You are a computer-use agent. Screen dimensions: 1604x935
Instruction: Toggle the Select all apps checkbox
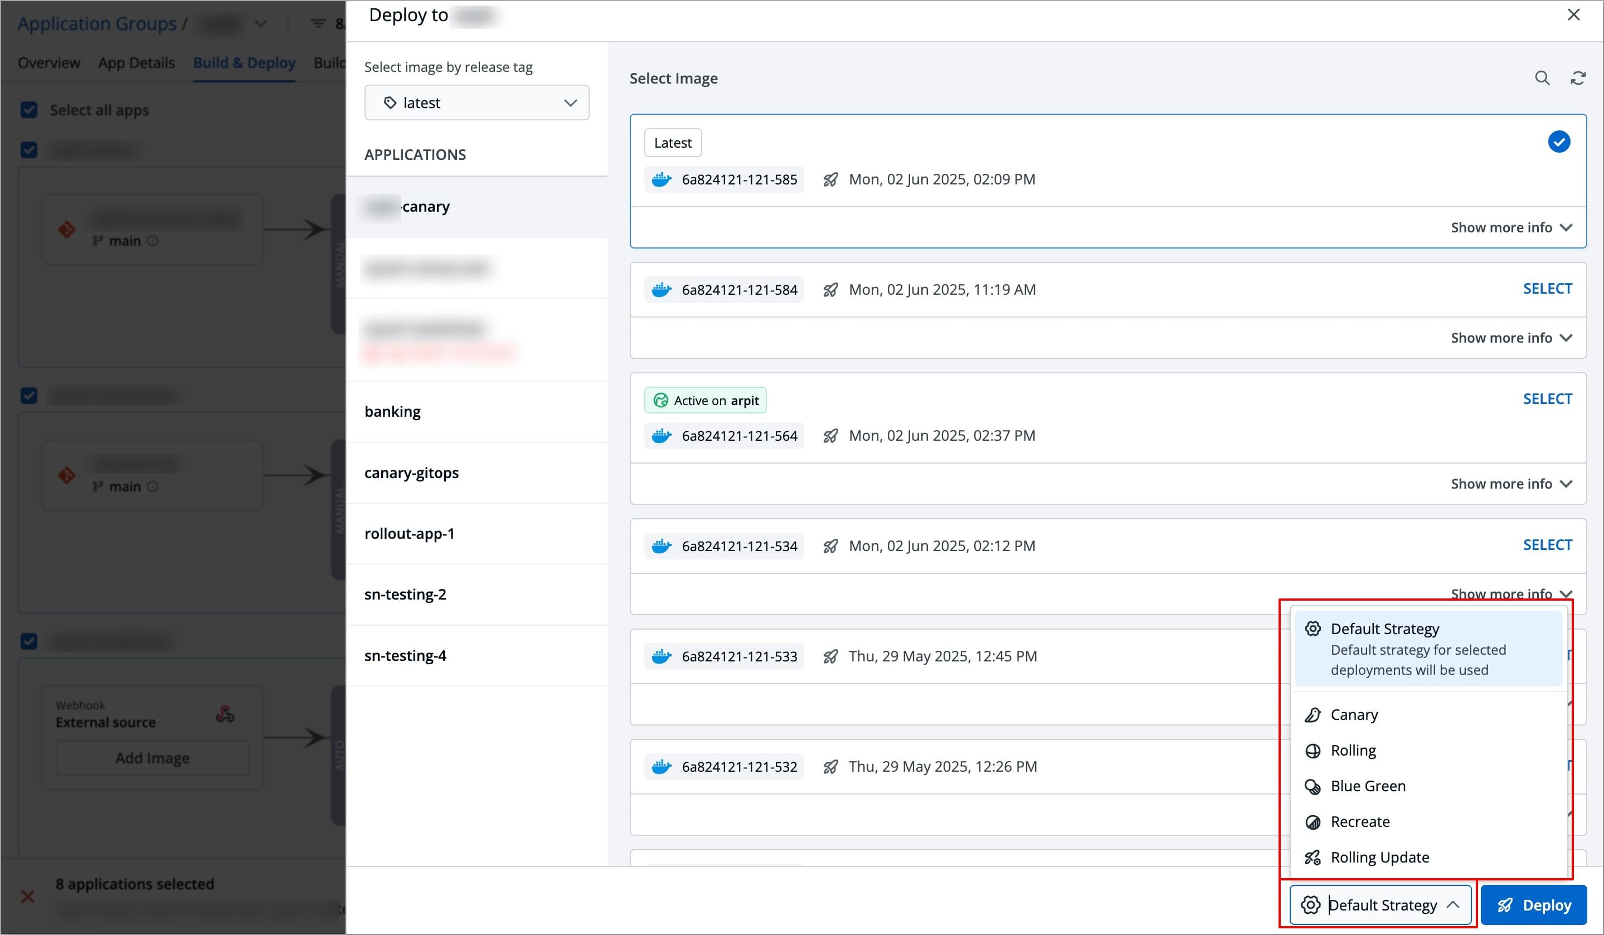pos(30,110)
